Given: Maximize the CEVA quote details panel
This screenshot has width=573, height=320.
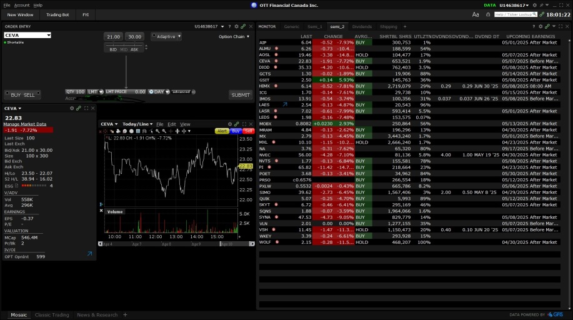Looking at the screenshot, I should [86, 108].
